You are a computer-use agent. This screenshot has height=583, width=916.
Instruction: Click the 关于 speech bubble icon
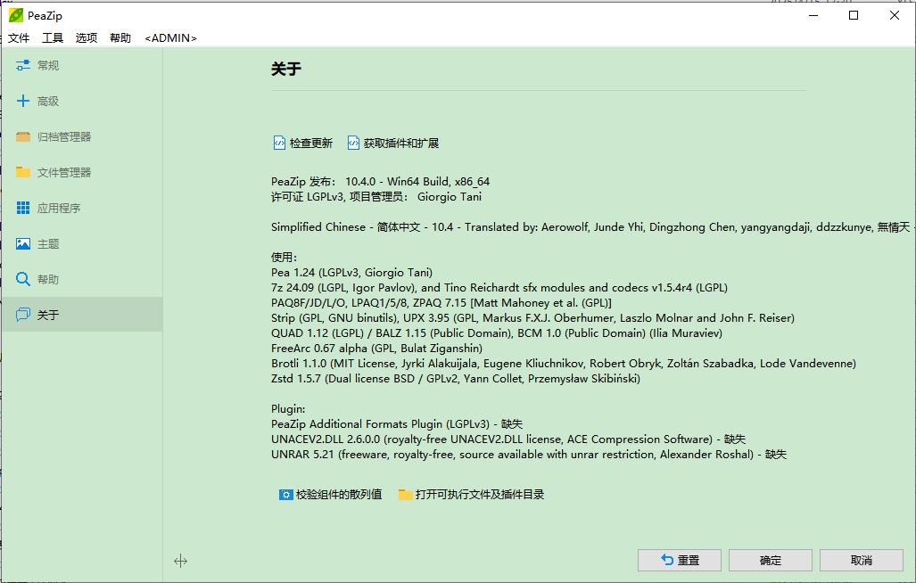pyautogui.click(x=23, y=315)
